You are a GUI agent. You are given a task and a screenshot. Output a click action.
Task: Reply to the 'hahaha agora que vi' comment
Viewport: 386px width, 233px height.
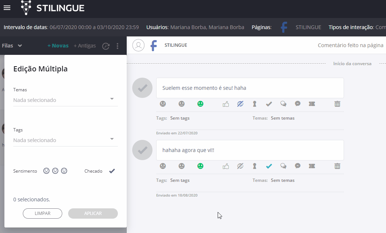[x=283, y=166]
